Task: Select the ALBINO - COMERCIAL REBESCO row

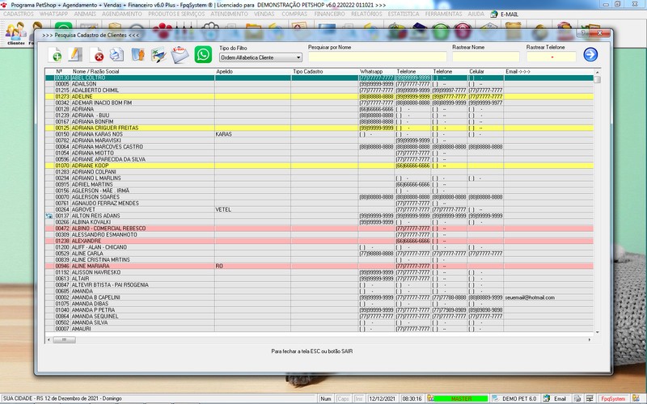Action: (x=319, y=229)
